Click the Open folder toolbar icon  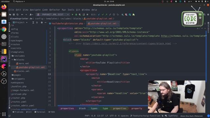click(10, 14)
